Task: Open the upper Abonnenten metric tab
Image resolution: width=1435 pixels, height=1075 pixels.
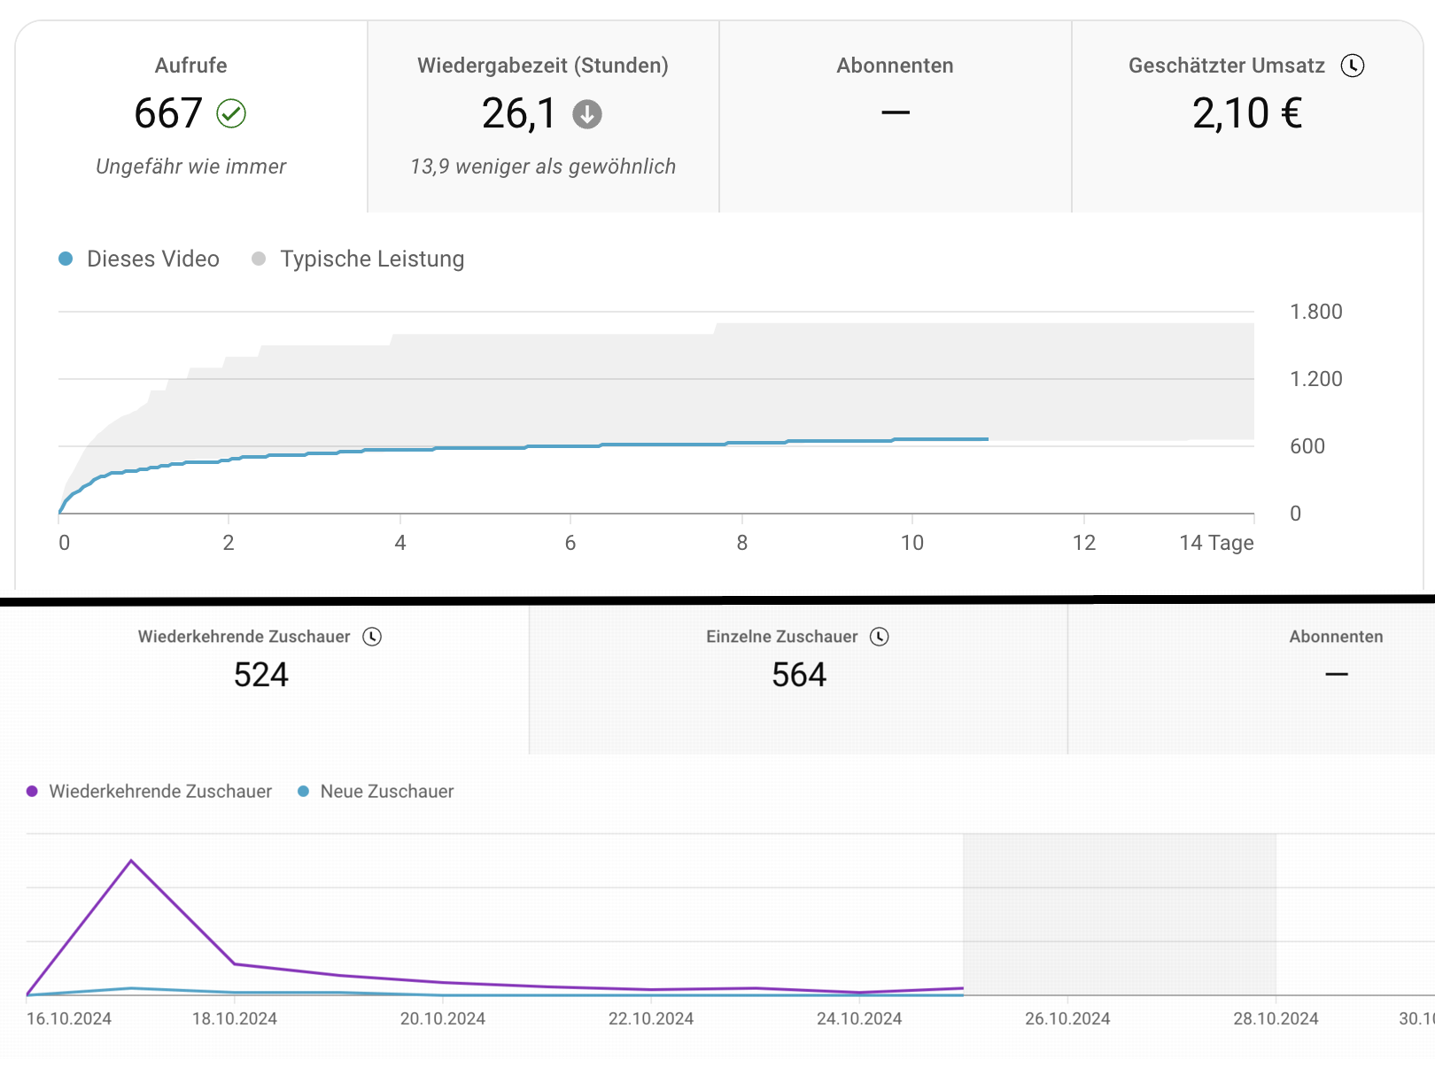Action: pyautogui.click(x=895, y=115)
